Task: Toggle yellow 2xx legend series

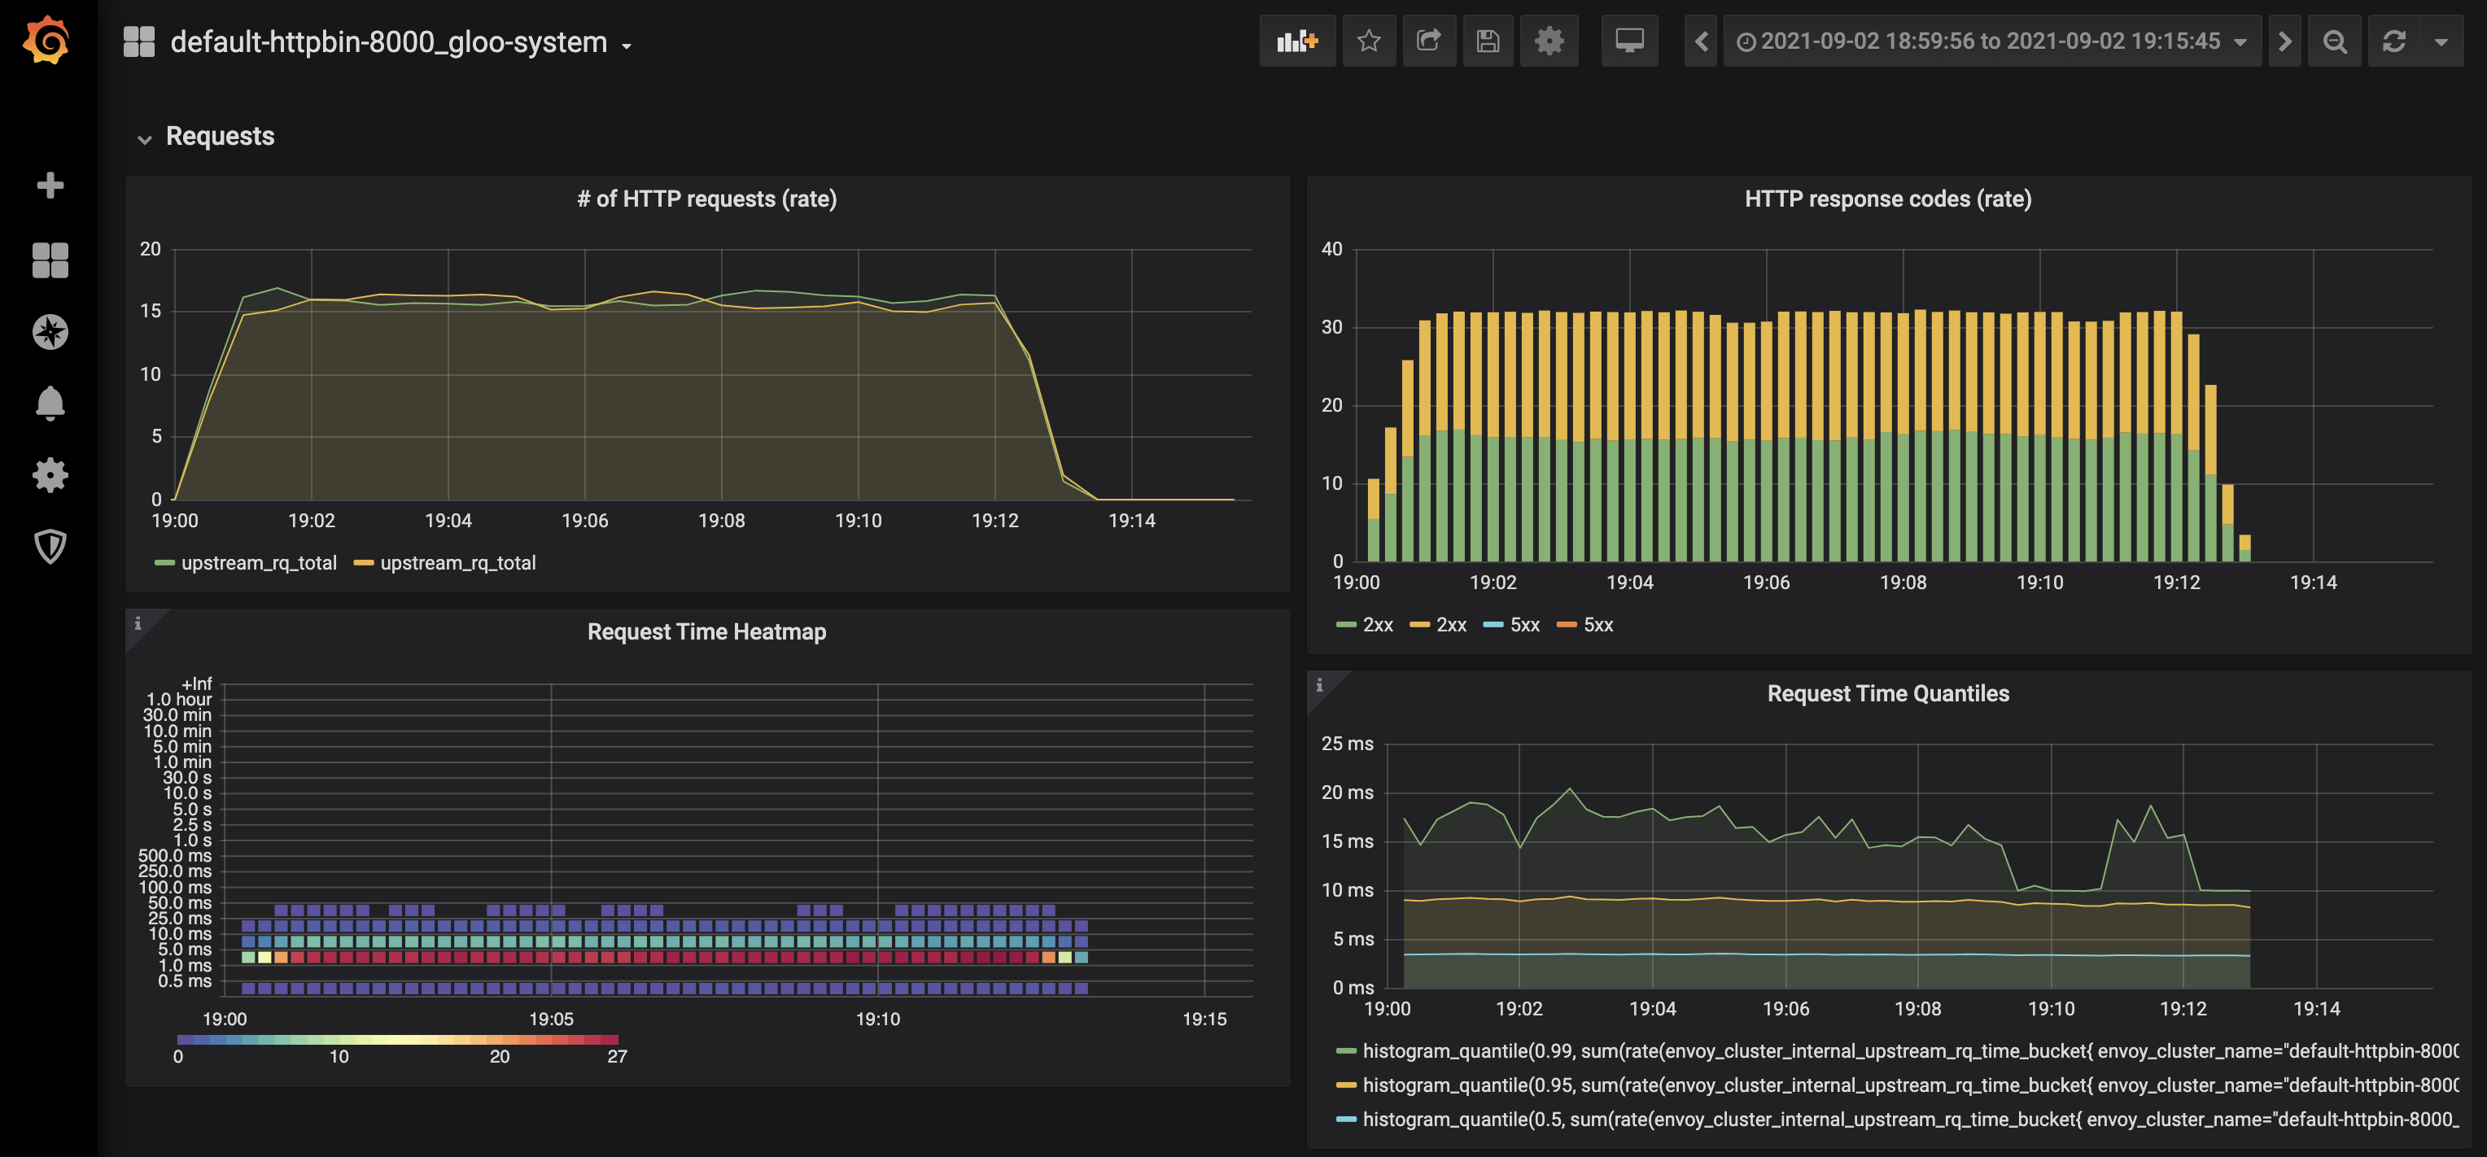Action: coord(1451,624)
